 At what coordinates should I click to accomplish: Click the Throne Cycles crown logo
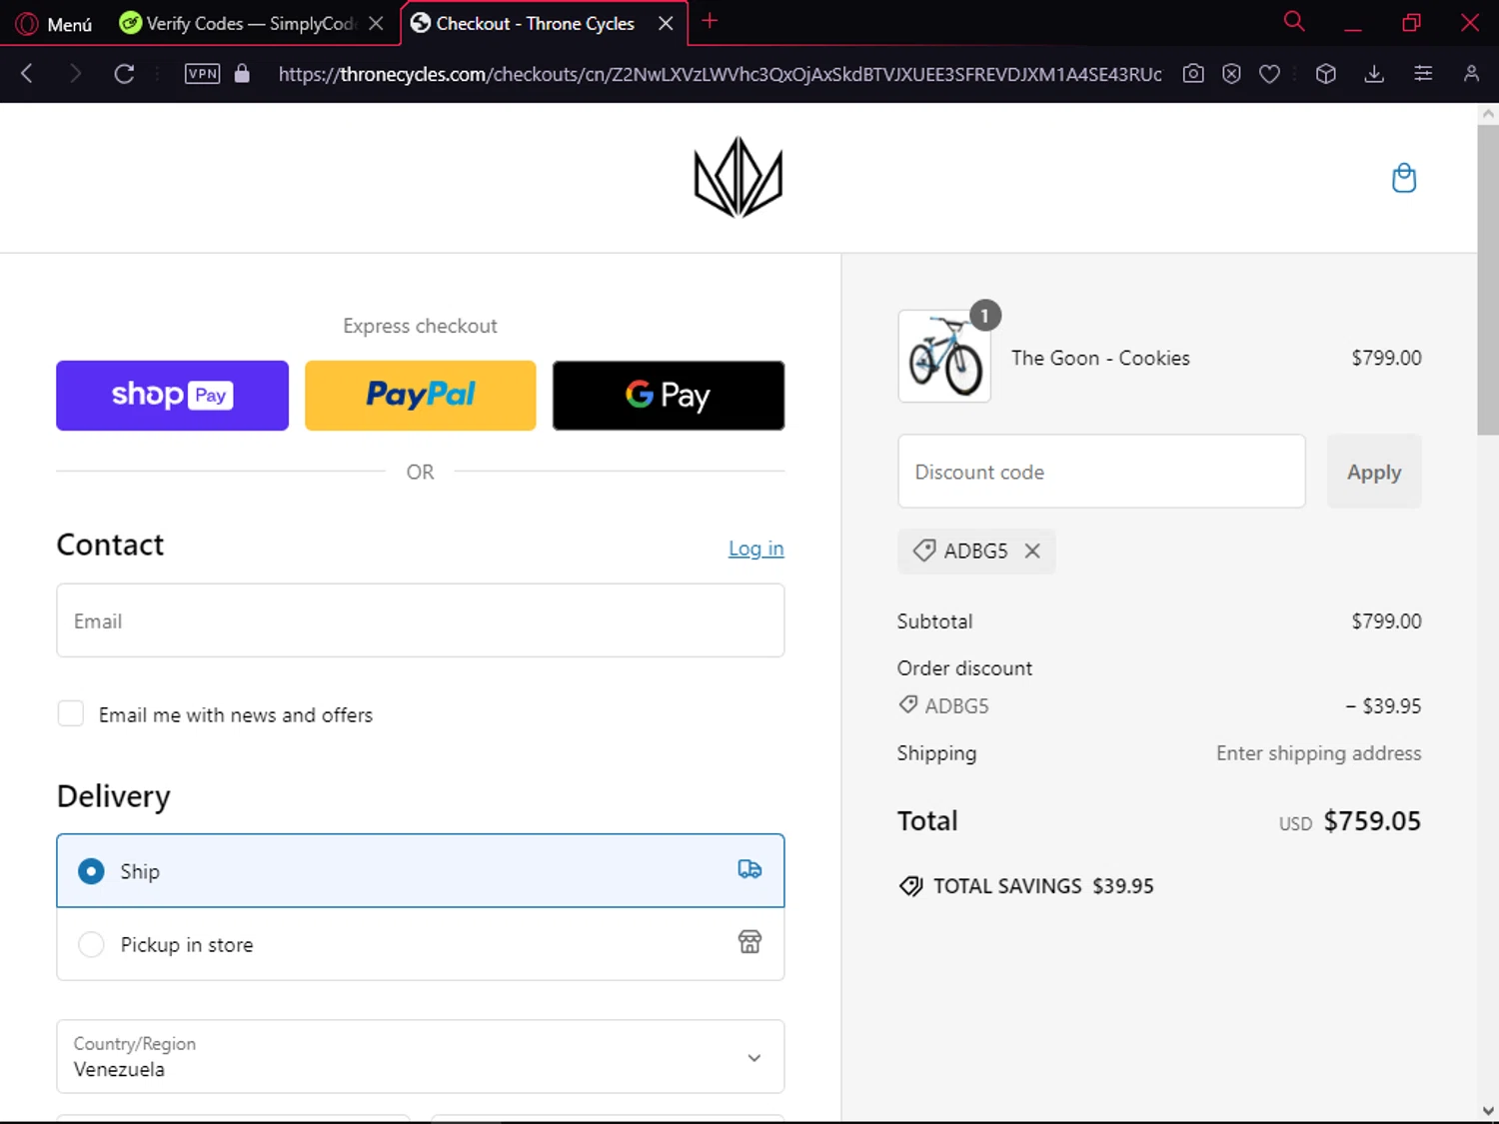(x=739, y=178)
